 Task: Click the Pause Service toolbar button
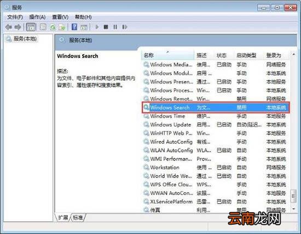coord(115,27)
